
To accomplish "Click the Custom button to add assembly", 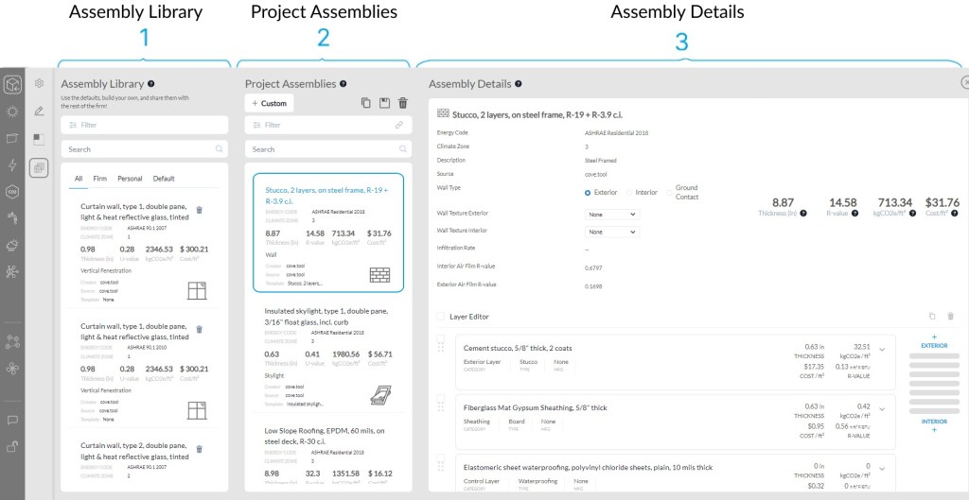I will pyautogui.click(x=269, y=103).
